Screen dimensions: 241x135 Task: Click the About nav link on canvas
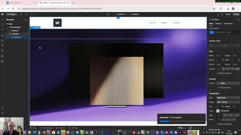coord(164,22)
